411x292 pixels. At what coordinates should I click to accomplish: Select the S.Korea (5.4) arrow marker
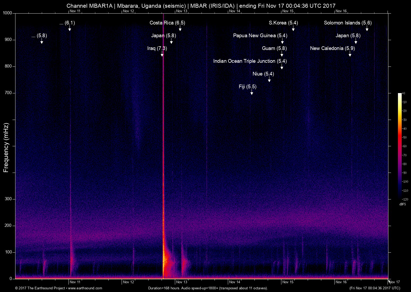point(293,29)
